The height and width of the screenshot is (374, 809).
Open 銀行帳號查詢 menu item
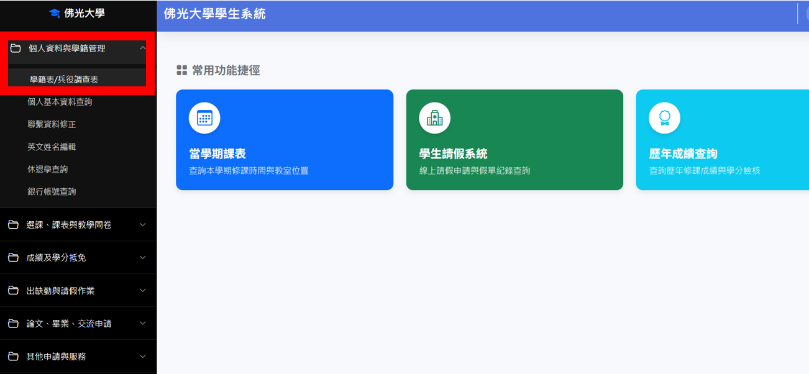click(x=52, y=191)
